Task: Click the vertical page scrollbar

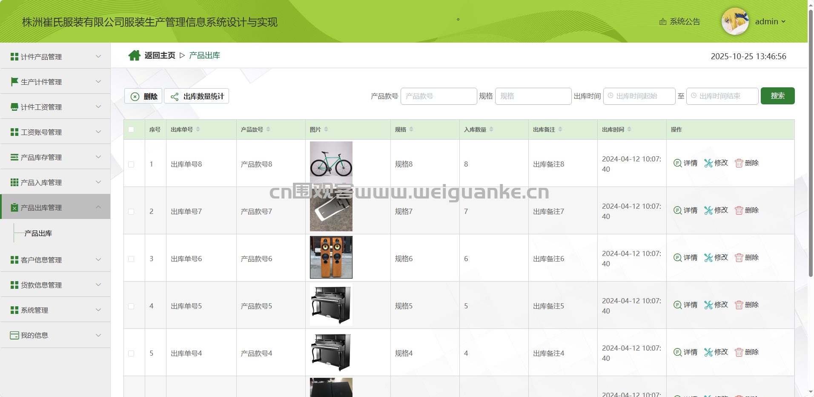Action: (811, 141)
